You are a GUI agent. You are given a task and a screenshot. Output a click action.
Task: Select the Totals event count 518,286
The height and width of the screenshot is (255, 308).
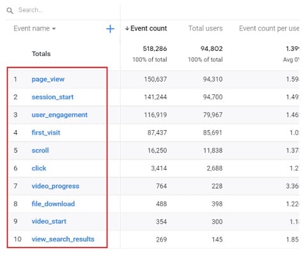[x=155, y=48]
